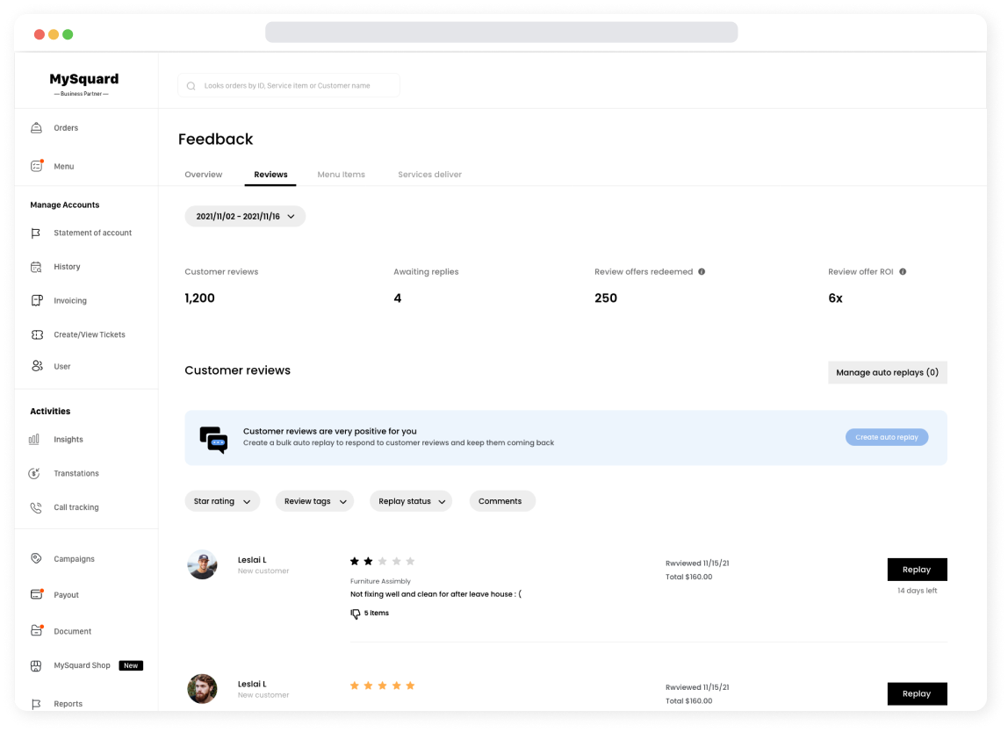Click the Manage auto replays (0) button
Viewport: 1008px width, 732px height.
(887, 372)
